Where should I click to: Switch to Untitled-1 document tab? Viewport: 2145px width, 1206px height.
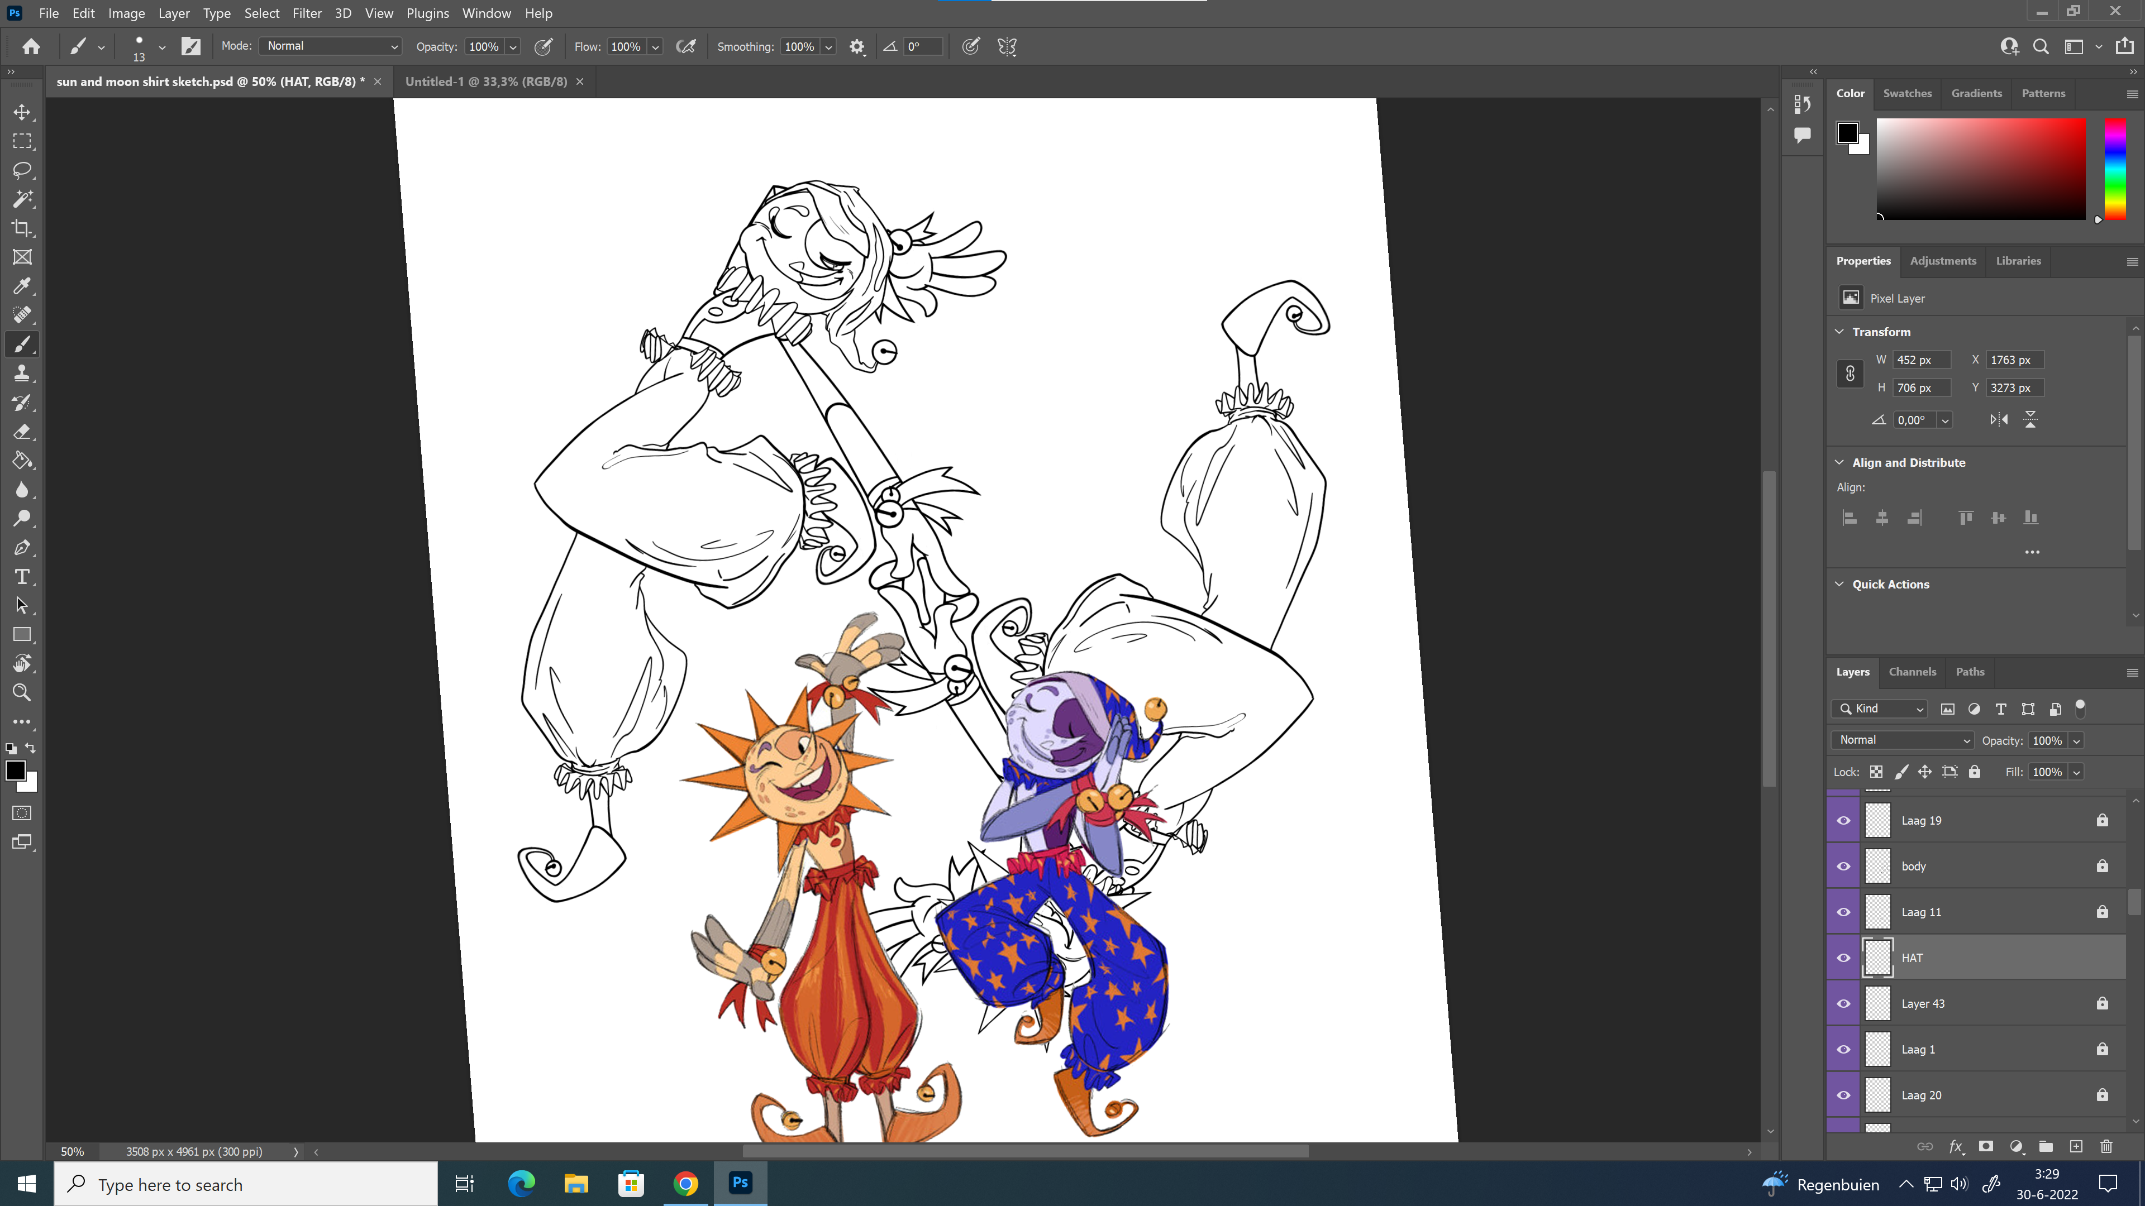point(485,82)
